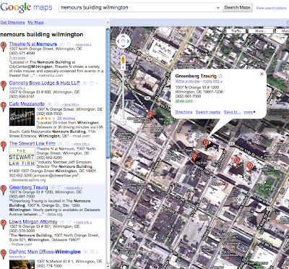Image resolution: width=289 pixels, height=269 pixels.
Task: Click the Stewart Law Firm logo thumbnail
Action: point(22,156)
